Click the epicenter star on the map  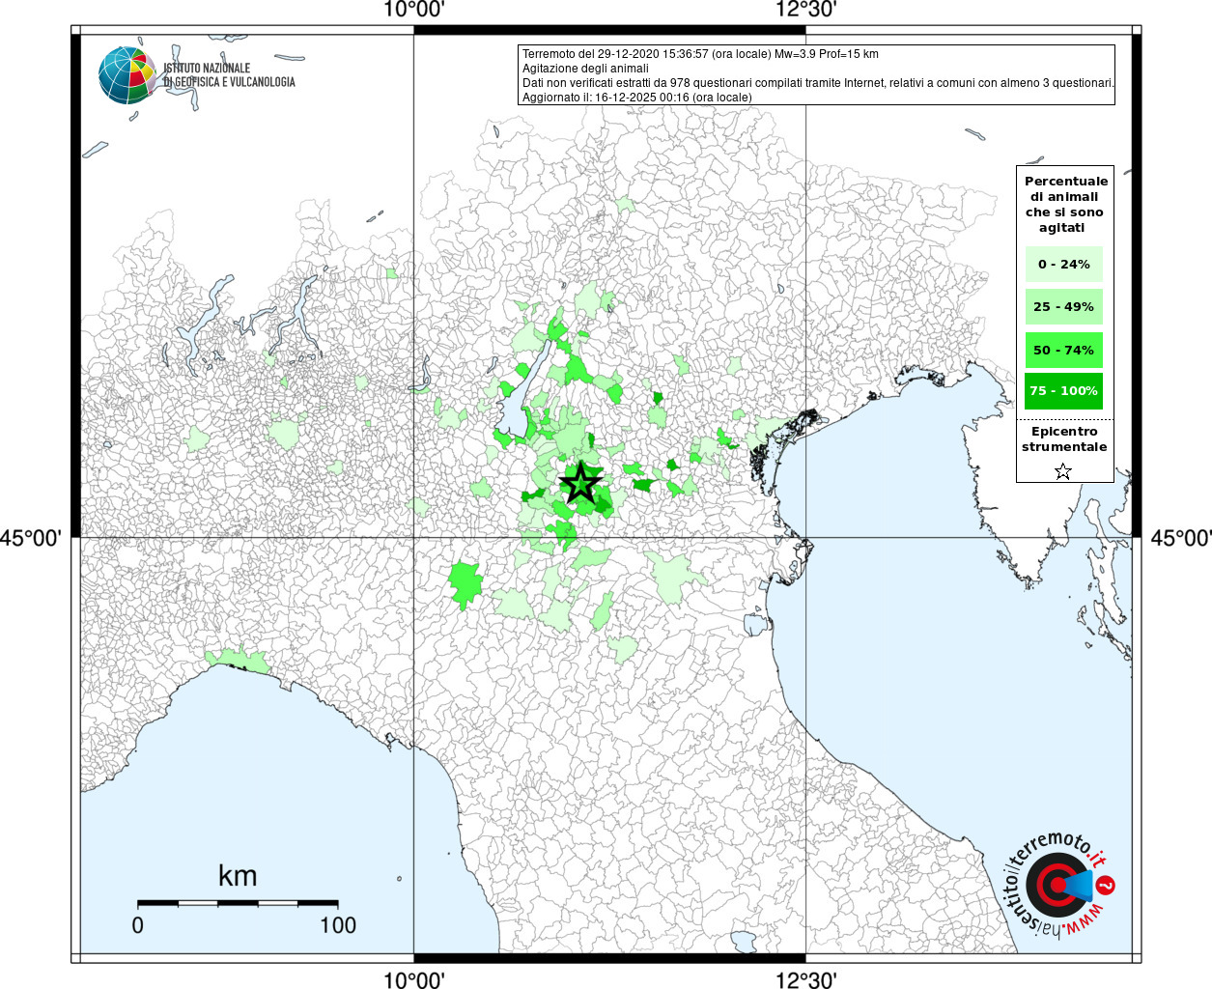[580, 483]
